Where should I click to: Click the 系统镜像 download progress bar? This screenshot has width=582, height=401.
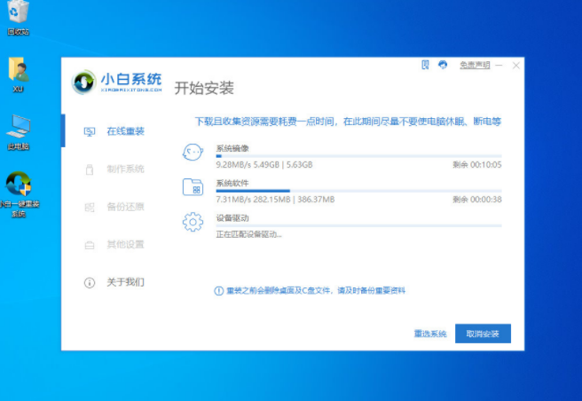[358, 156]
